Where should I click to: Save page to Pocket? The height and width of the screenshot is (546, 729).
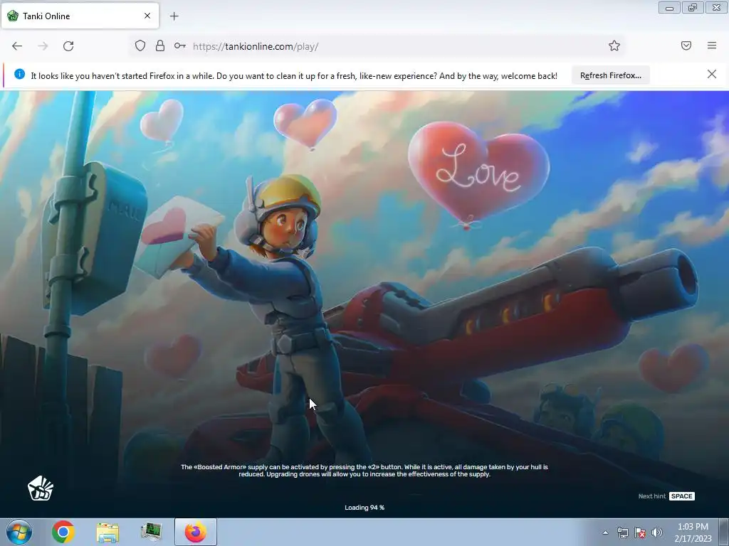click(x=686, y=45)
